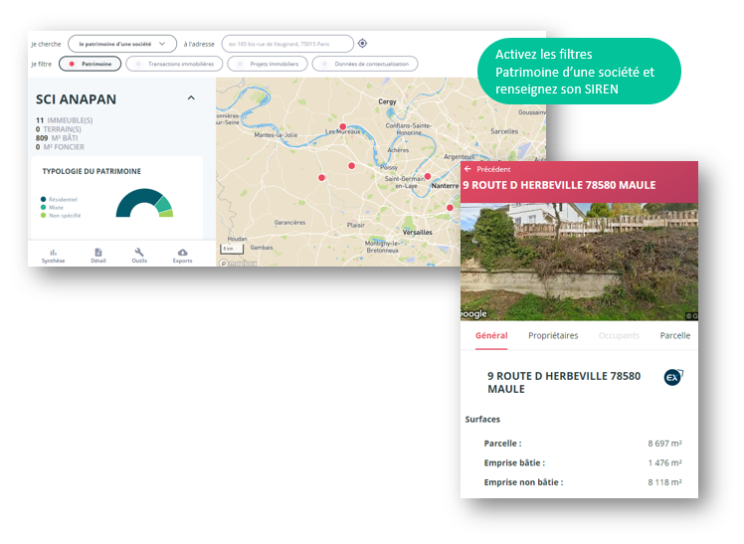Click the EX badge icon
The height and width of the screenshot is (544, 744).
coord(672,378)
